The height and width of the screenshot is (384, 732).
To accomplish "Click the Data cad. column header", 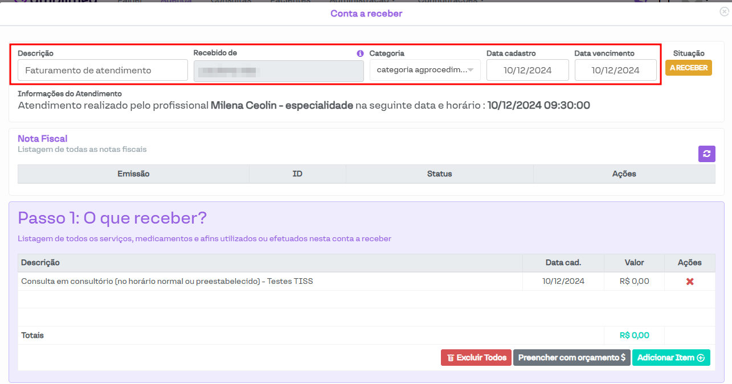I will [563, 263].
